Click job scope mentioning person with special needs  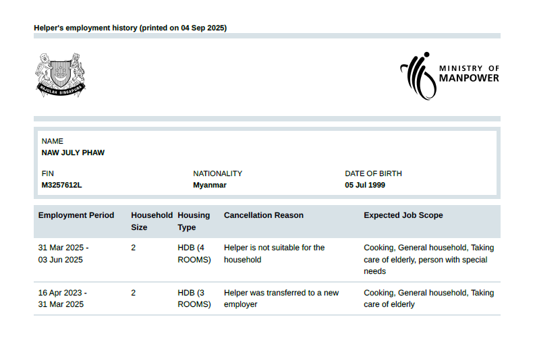tap(428, 259)
